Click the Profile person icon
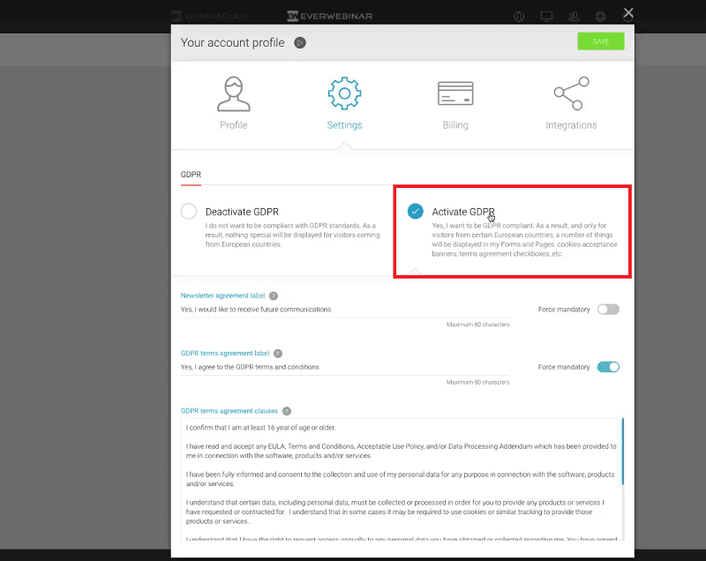 233,93
